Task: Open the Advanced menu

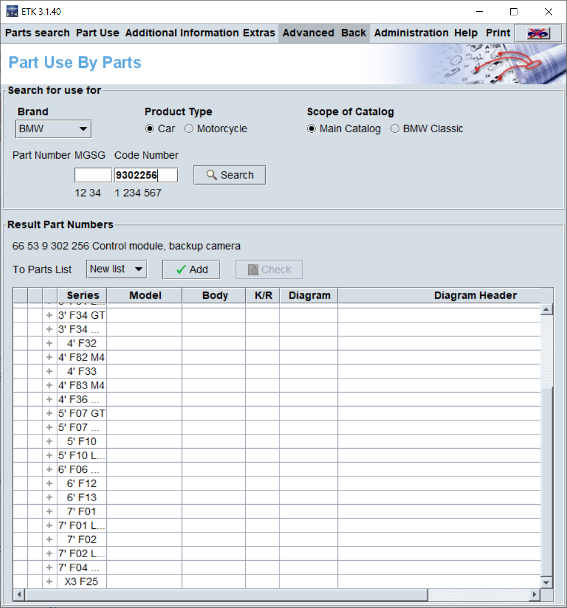Action: click(308, 33)
